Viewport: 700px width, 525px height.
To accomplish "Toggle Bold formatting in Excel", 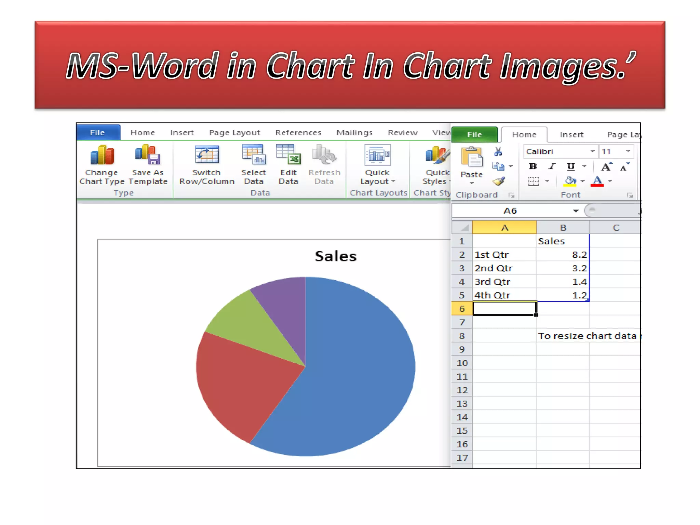I will coord(533,166).
